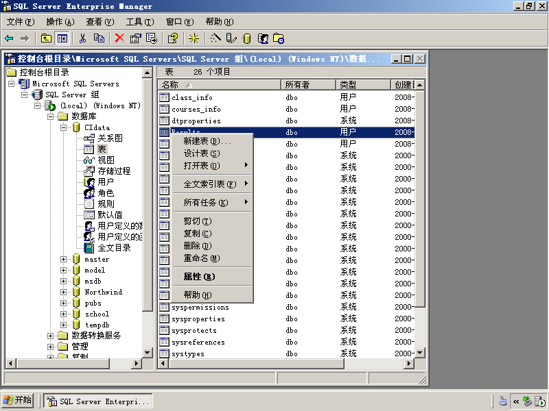Click the New Job toolbar icon
Screen dimensions: 549x411
279,38
